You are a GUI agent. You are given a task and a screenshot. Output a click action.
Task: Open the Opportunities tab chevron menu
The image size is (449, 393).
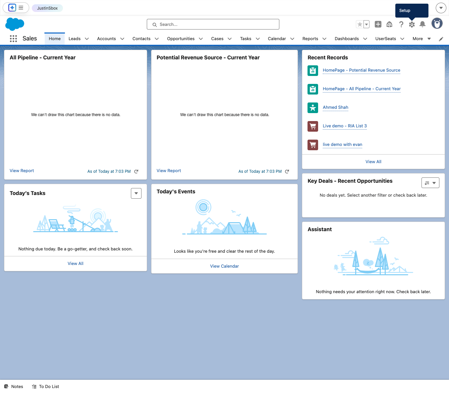click(x=201, y=39)
